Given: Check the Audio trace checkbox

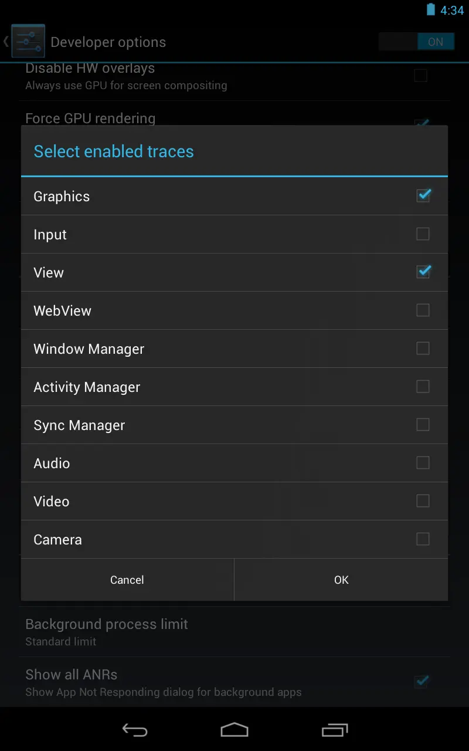Looking at the screenshot, I should pyautogui.click(x=423, y=463).
